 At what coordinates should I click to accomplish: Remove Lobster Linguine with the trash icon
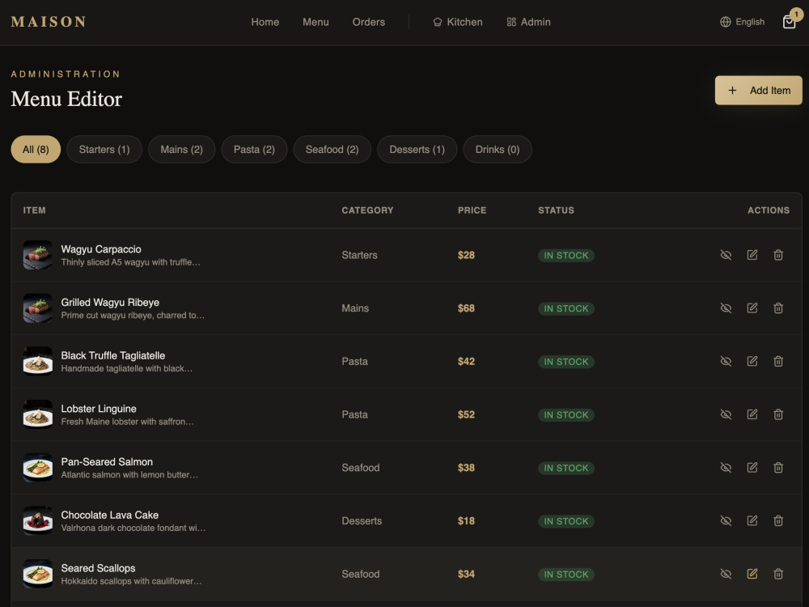pyautogui.click(x=778, y=414)
